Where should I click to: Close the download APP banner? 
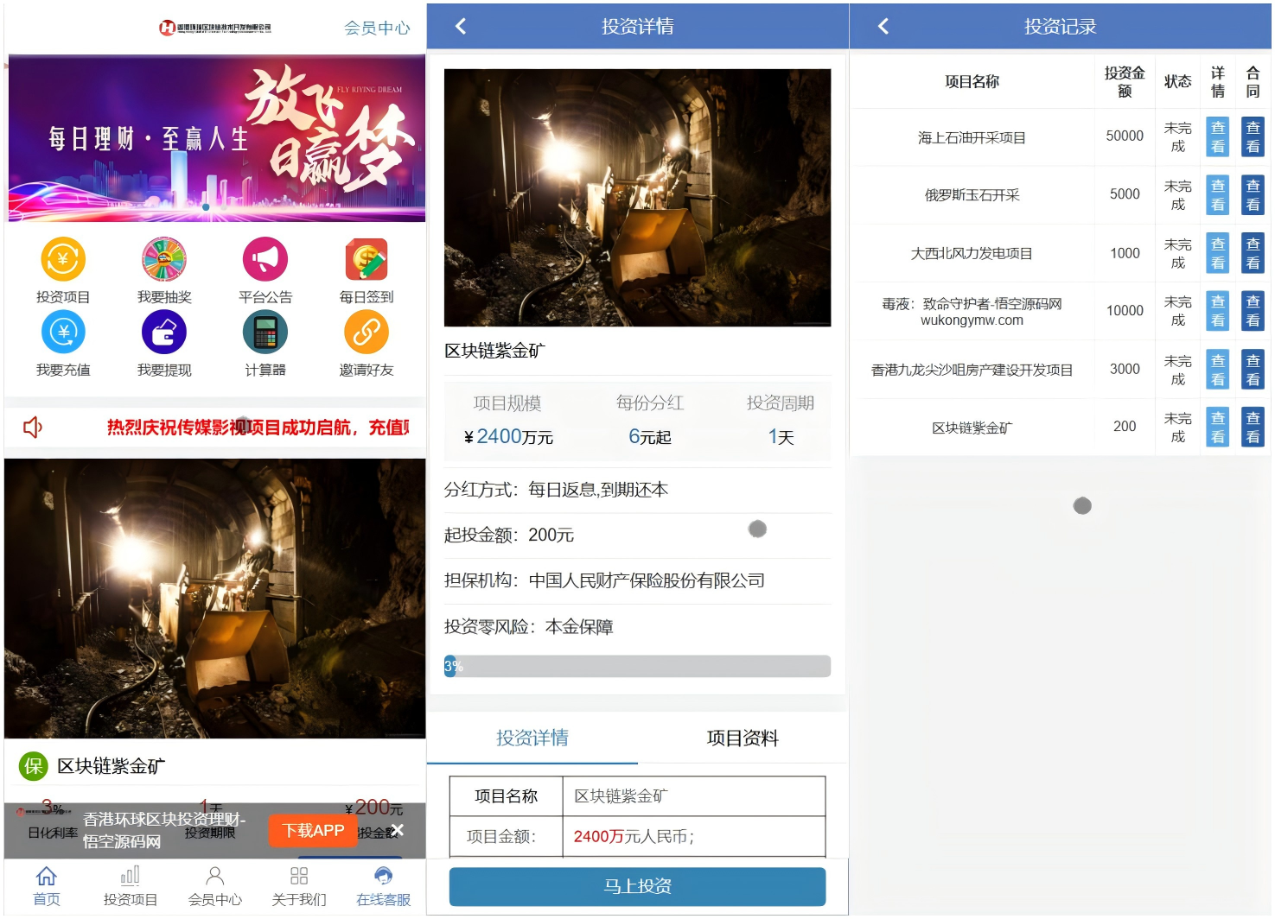[x=397, y=830]
